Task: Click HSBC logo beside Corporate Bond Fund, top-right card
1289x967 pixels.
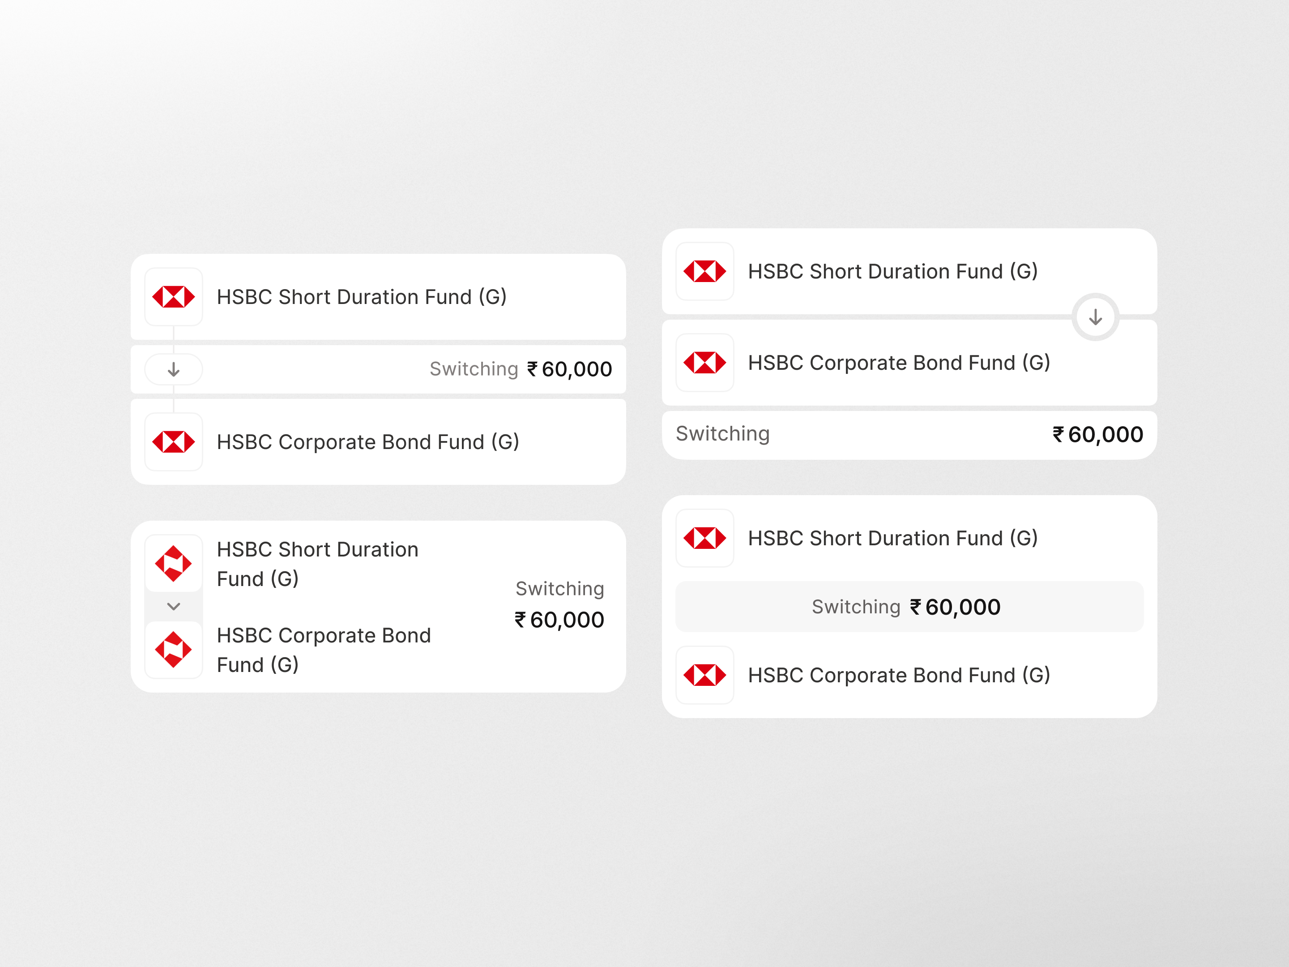Action: click(704, 363)
